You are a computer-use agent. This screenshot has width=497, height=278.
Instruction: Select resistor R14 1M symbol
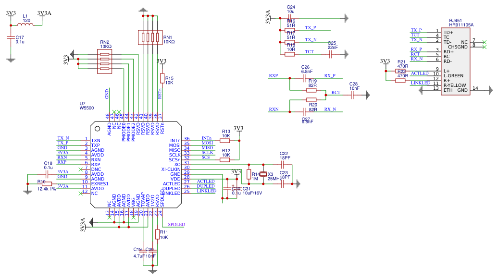pos(249,174)
